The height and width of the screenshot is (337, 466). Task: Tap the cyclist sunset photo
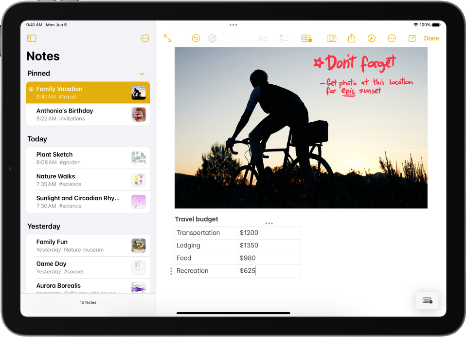click(301, 128)
